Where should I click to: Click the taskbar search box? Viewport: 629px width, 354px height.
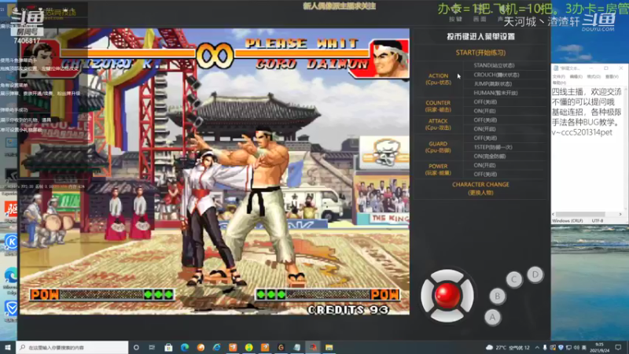(x=72, y=348)
